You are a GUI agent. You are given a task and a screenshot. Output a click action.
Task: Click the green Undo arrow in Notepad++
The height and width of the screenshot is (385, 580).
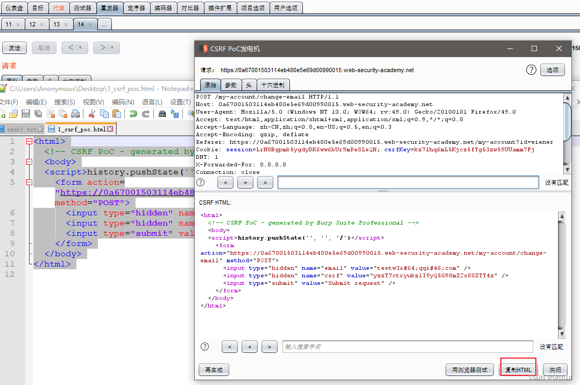click(x=133, y=114)
